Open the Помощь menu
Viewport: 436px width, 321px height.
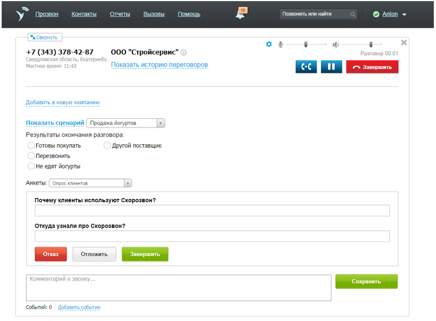coord(189,14)
